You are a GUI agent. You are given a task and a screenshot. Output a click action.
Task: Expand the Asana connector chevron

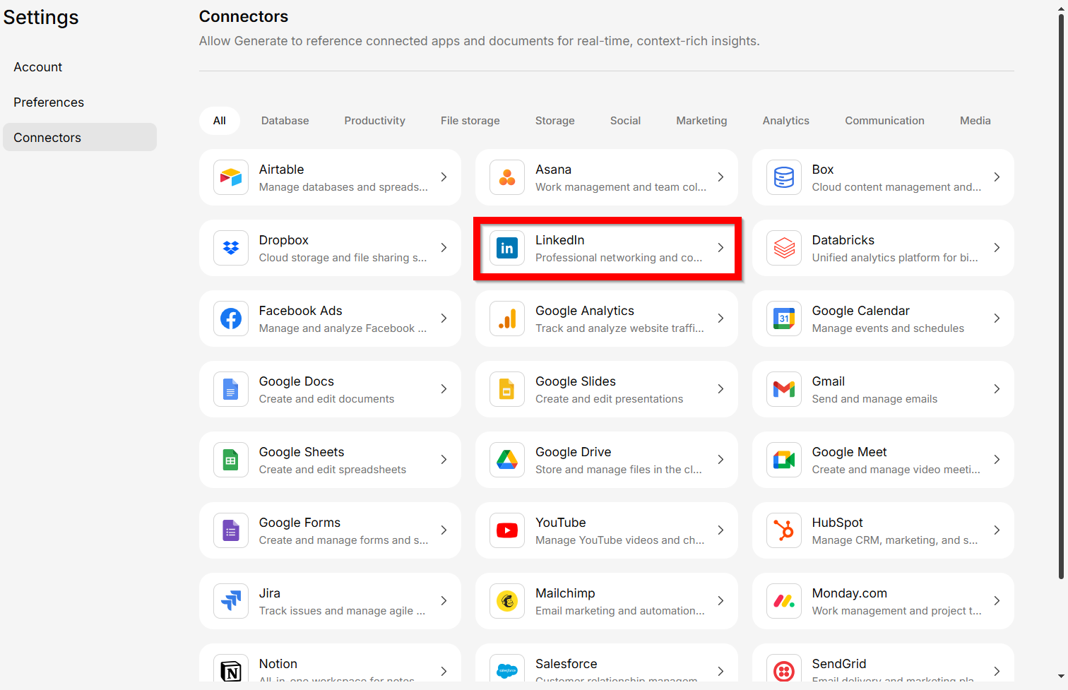tap(720, 177)
